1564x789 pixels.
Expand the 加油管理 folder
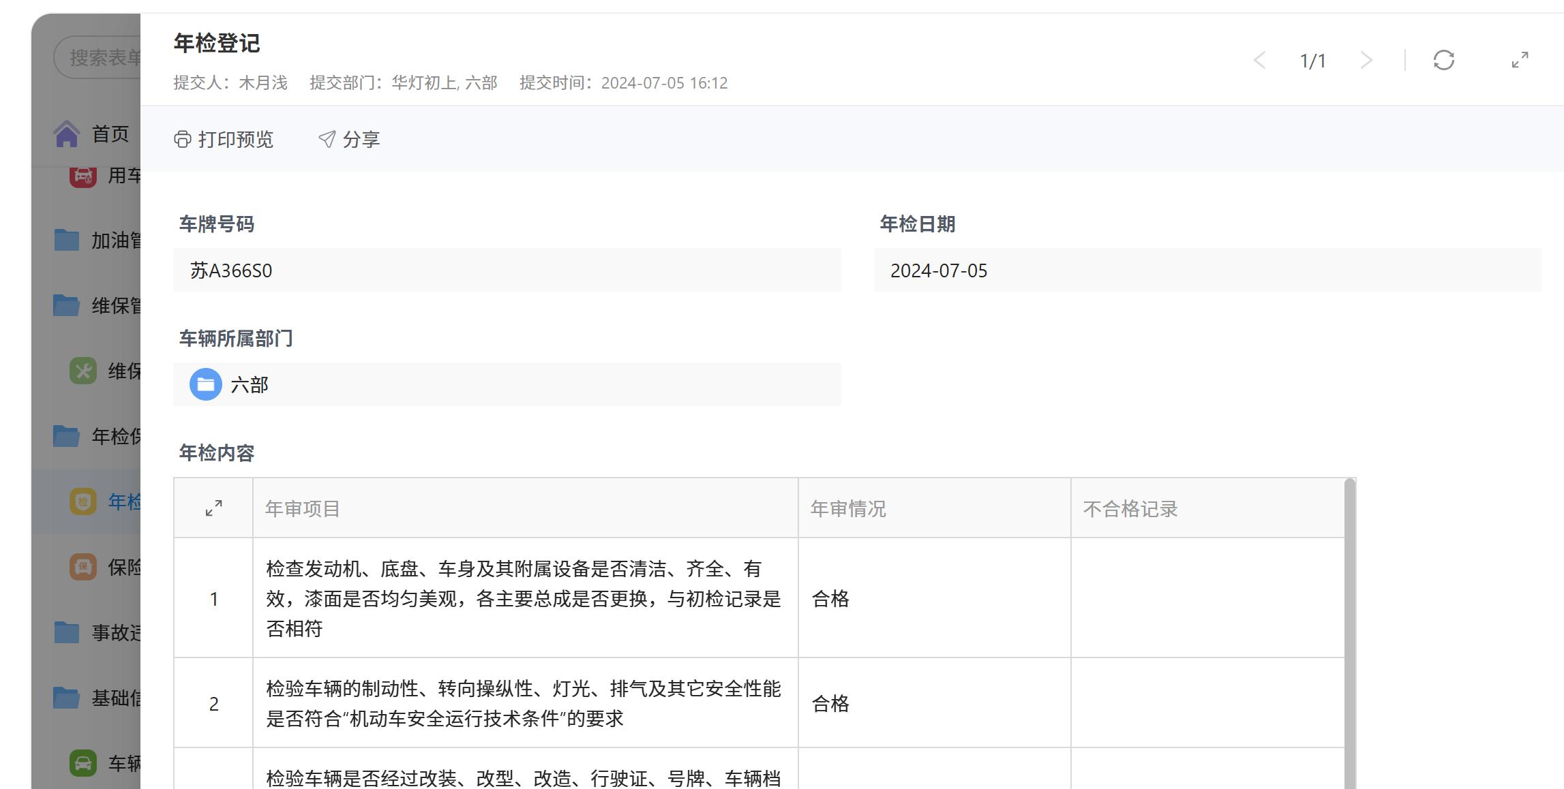(x=67, y=241)
